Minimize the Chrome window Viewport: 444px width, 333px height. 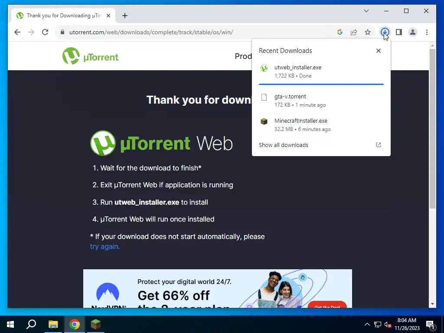coord(386,11)
